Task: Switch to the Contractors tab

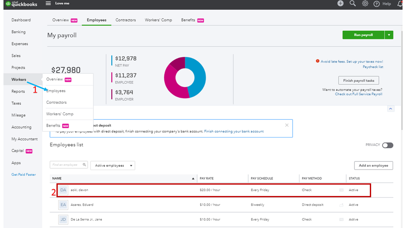Action: (x=126, y=20)
